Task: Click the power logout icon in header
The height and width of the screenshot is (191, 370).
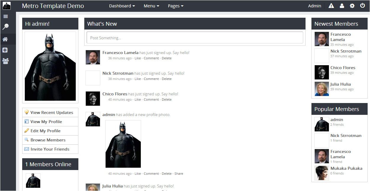Action: [x=363, y=6]
